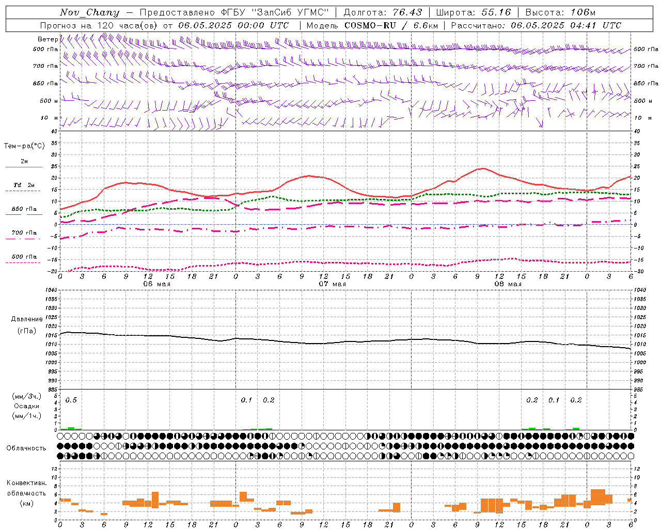This screenshot has height=529, width=661.
Task: Click the 08 мая date label
Action: pyautogui.click(x=508, y=284)
